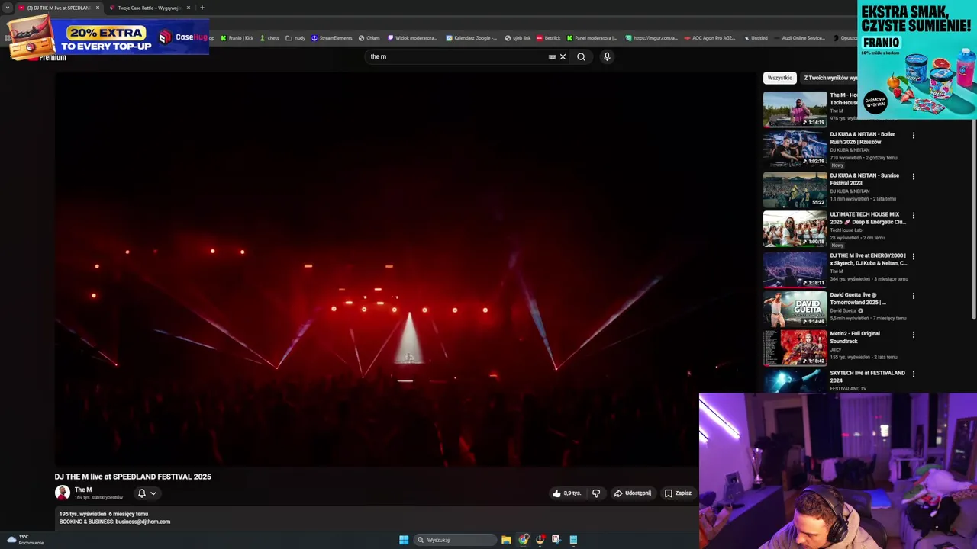Open The M tech-house thumbnail showing 1:14:19
977x549 pixels.
[795, 109]
